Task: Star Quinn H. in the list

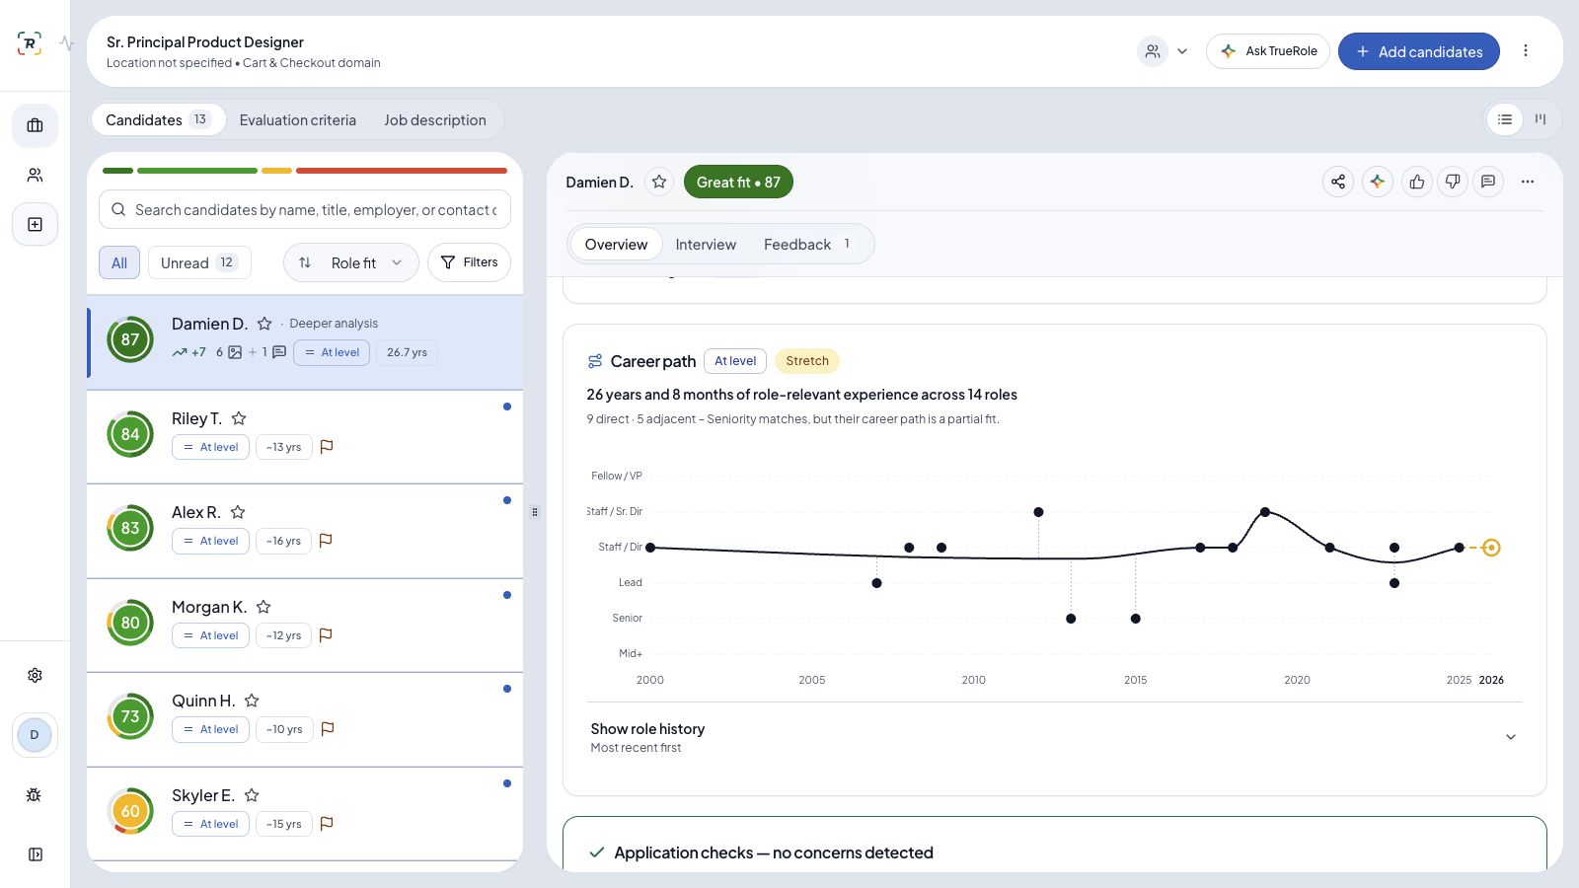Action: pos(252,701)
